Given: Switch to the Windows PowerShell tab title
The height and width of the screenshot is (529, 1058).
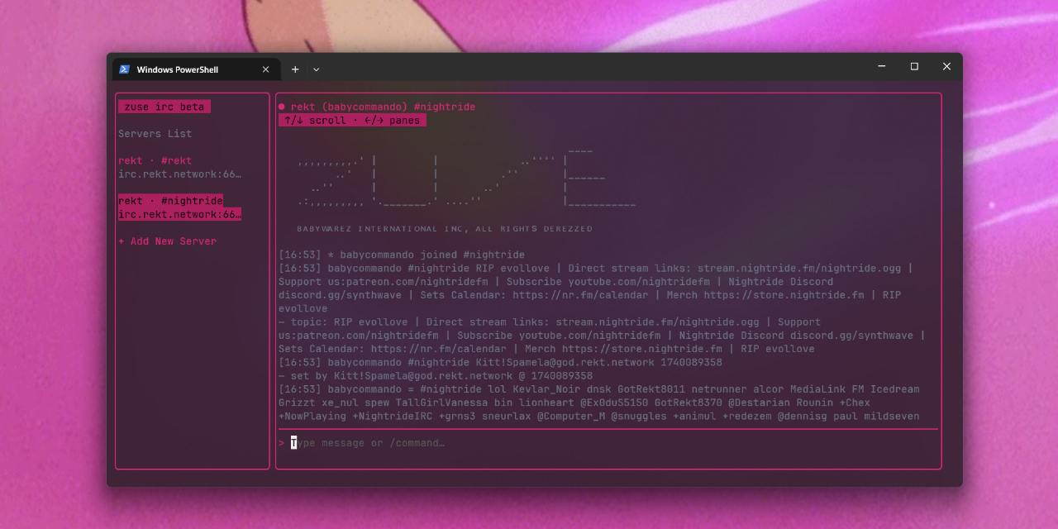Looking at the screenshot, I should click(178, 69).
